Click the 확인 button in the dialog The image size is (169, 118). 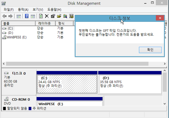[x=150, y=50]
